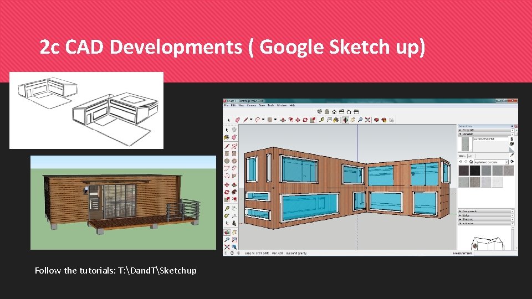Activate the Pan hand tool in top toolbar
Viewport: 532px width, 299px height.
(x=353, y=120)
